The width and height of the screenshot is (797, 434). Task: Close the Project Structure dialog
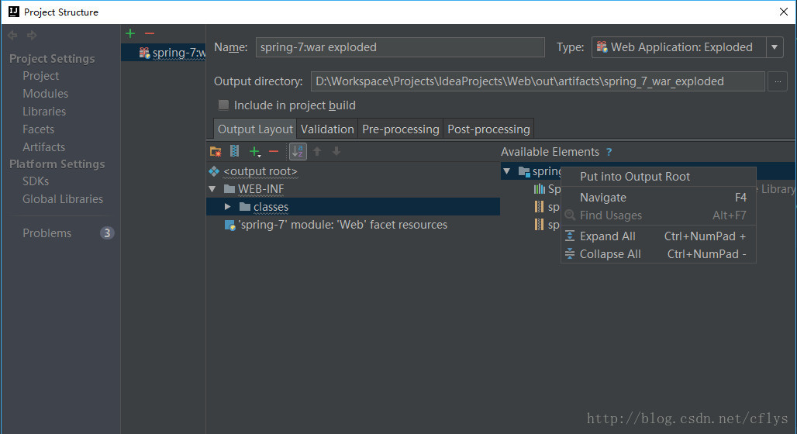783,12
